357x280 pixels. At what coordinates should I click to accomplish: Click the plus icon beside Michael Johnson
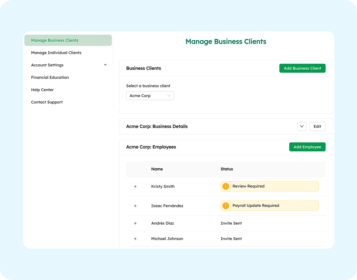pyautogui.click(x=135, y=239)
